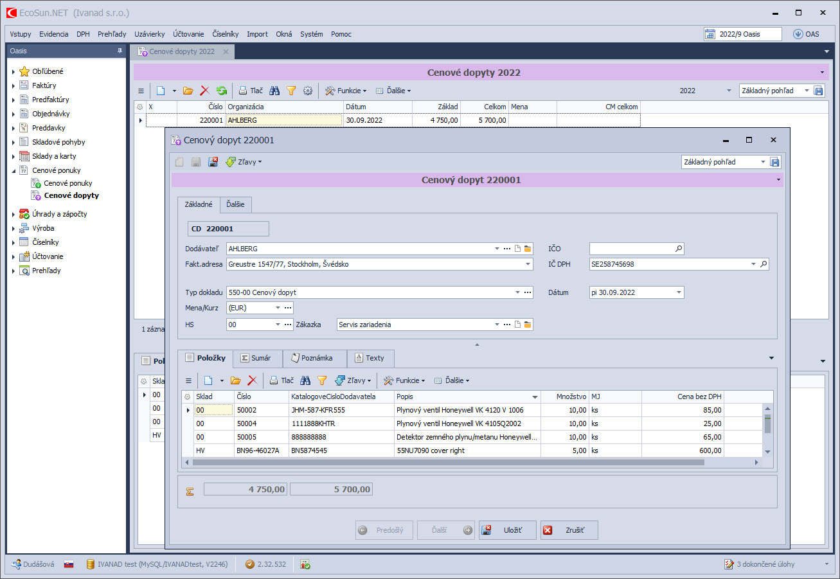
Task: Open the Dodávateľ dropdown arrow
Action: pyautogui.click(x=497, y=249)
